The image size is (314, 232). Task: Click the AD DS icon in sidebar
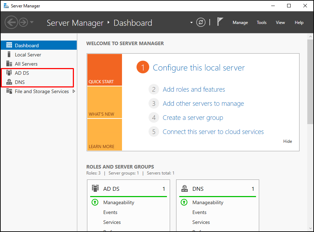pos(9,73)
